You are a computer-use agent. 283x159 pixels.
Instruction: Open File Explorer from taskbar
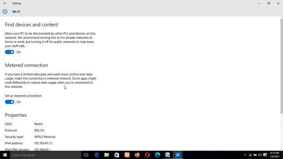[x=107, y=155]
